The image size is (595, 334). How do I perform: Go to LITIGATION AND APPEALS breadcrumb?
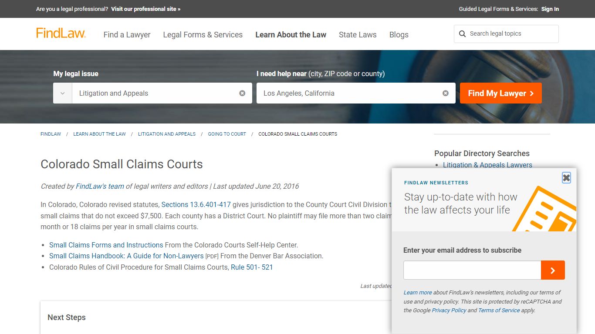tap(167, 134)
